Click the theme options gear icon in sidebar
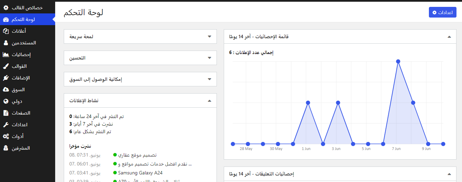The height and width of the screenshot is (182, 462). (6, 8)
